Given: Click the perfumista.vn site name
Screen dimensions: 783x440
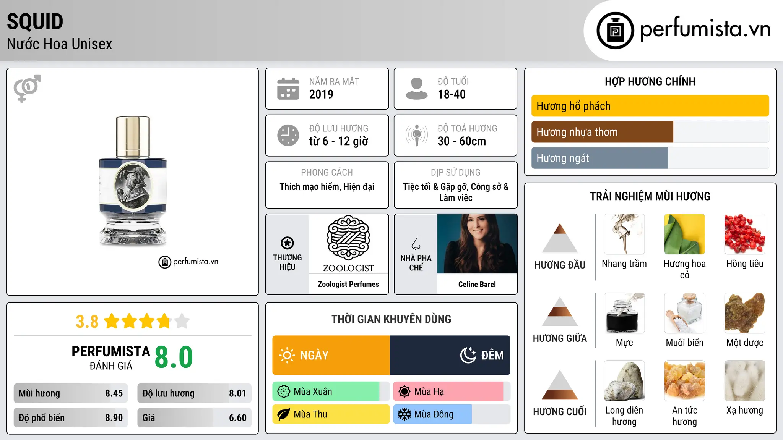Looking at the screenshot, I should click(x=705, y=29).
